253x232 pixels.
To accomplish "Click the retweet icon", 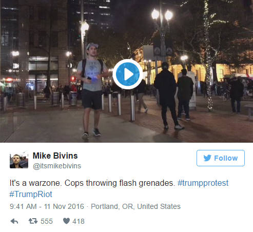I will tap(33, 221).
